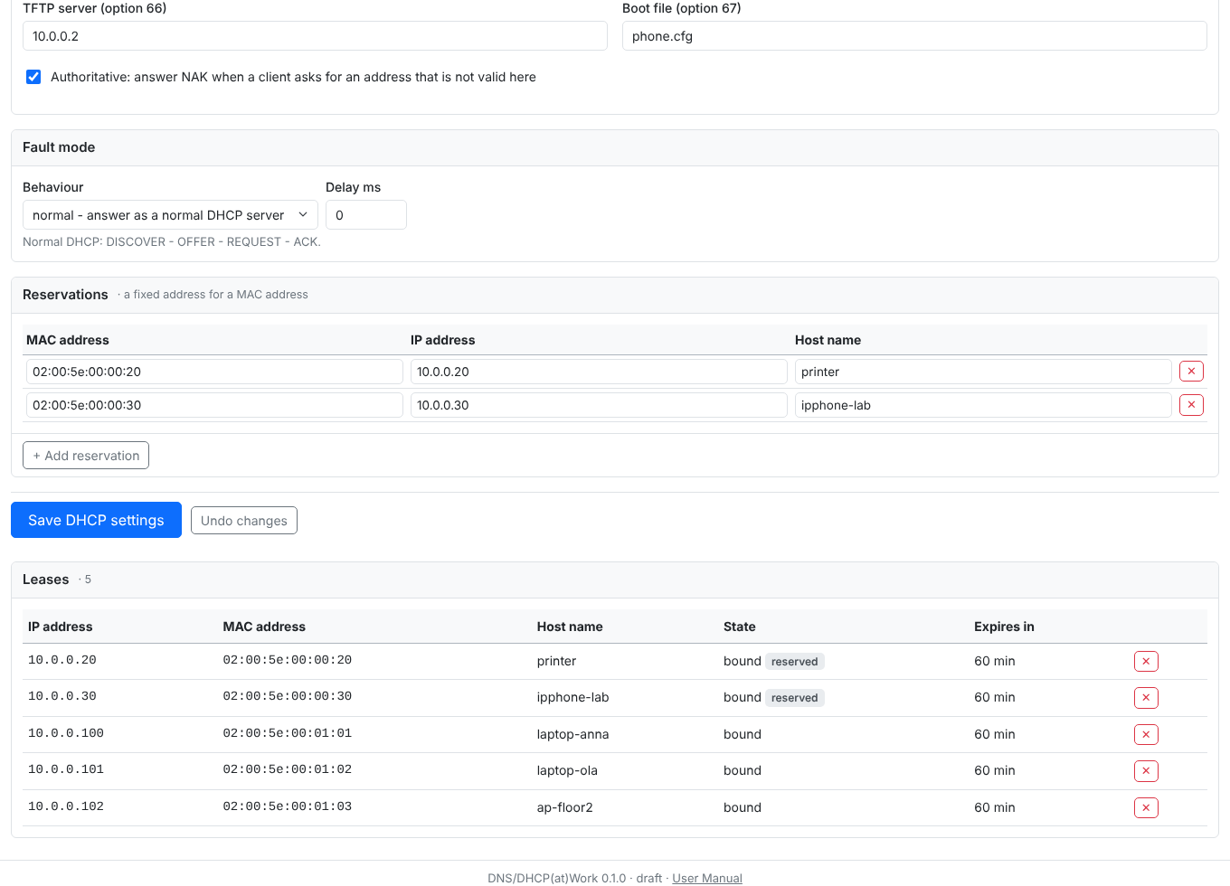Edit MAC address 02:00:5e:00:00:20 reservation field
Viewport: 1230px width, 886px height.
tap(214, 372)
